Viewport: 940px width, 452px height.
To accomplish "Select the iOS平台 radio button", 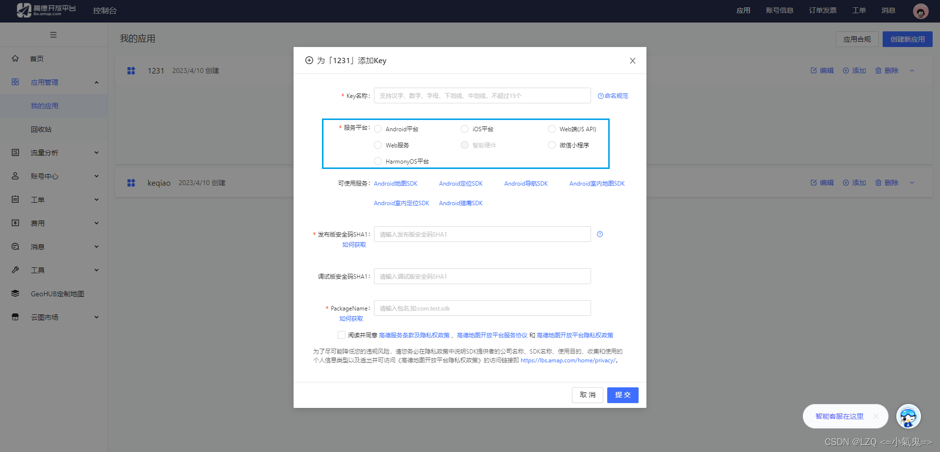I will (465, 129).
